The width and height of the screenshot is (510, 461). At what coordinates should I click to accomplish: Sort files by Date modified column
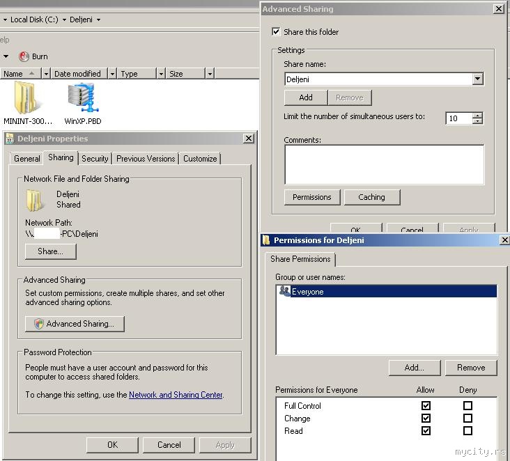(x=79, y=74)
